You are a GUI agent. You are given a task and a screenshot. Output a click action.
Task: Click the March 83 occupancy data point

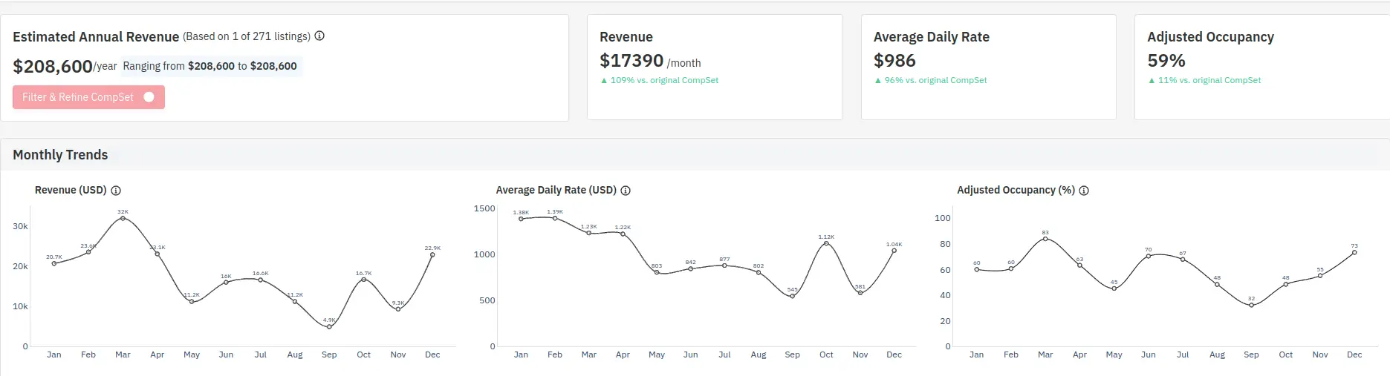click(x=1045, y=239)
